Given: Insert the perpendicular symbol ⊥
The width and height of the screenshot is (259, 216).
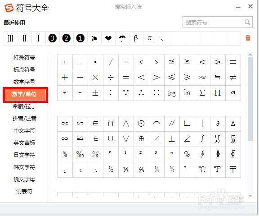Looking at the screenshot, I should click(172, 139).
